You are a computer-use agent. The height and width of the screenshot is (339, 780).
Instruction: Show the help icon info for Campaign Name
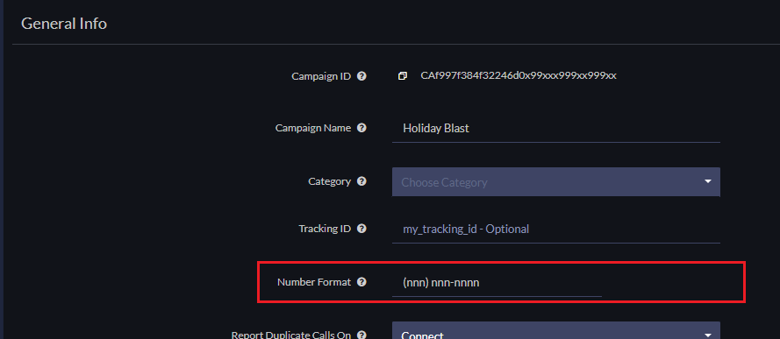[x=362, y=128]
